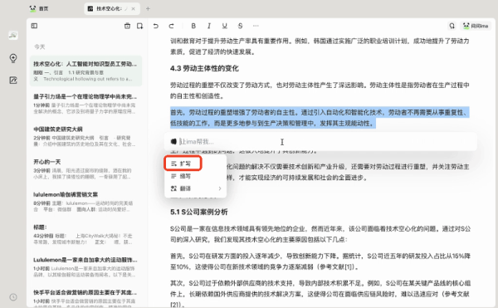498x308 pixels.
Task: Click the ima panda button at top right
Action: click(476, 26)
